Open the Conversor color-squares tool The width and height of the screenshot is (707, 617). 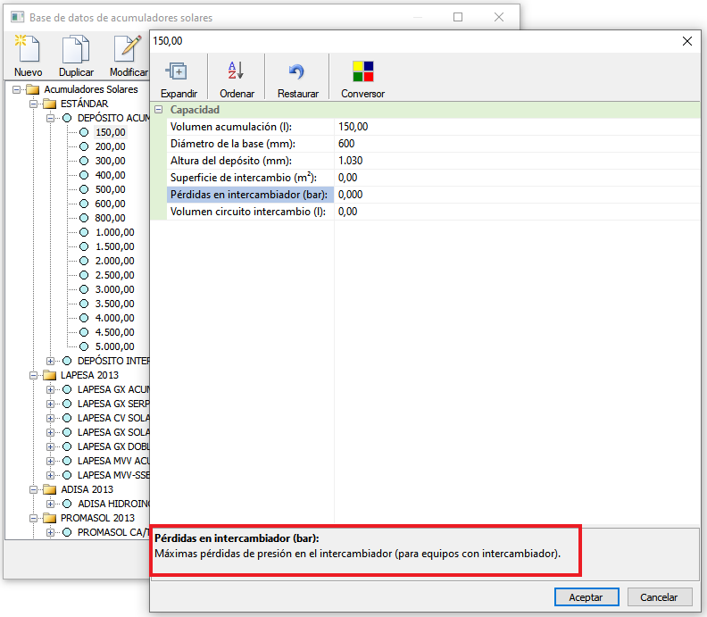coord(362,71)
